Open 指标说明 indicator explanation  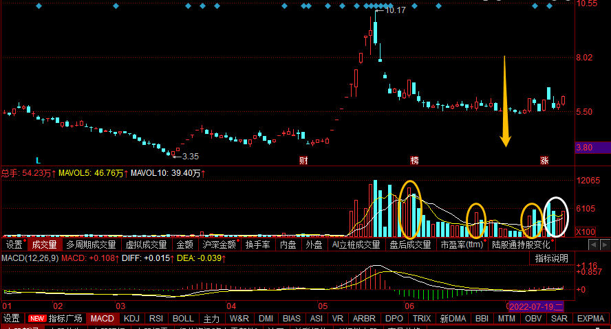pos(553,258)
